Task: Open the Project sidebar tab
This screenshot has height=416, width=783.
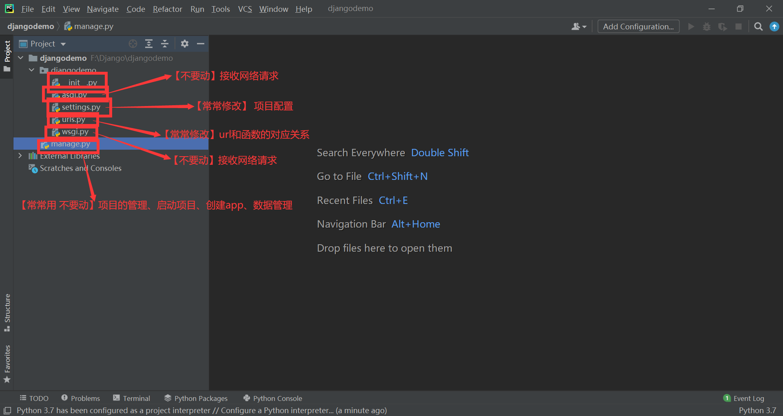Action: [7, 56]
